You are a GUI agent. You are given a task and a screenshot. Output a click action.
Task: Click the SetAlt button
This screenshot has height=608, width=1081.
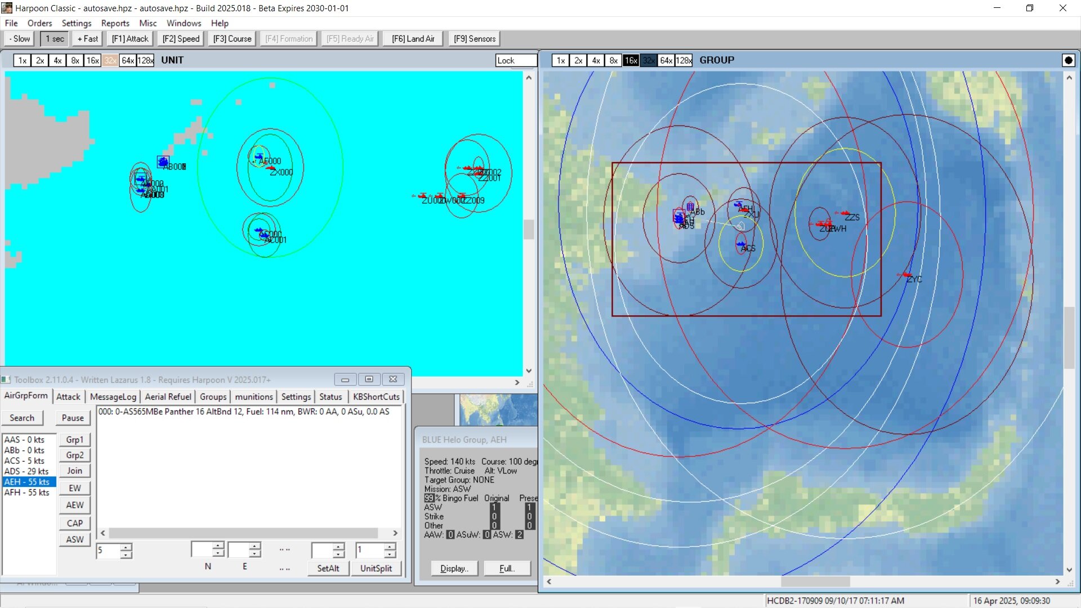point(328,569)
